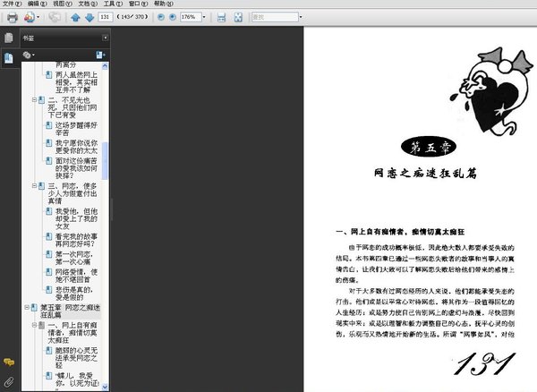Select bookmark '一、网上自有痴情者,痴情切莫太痴狂'

point(72,332)
